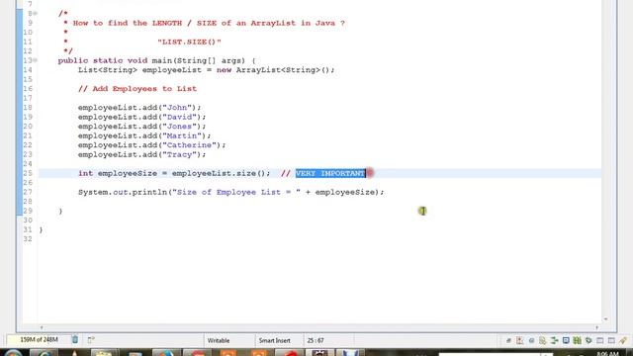The image size is (633, 356).
Task: Click the selected VERY IMPORTANT comment text
Action: pos(330,173)
